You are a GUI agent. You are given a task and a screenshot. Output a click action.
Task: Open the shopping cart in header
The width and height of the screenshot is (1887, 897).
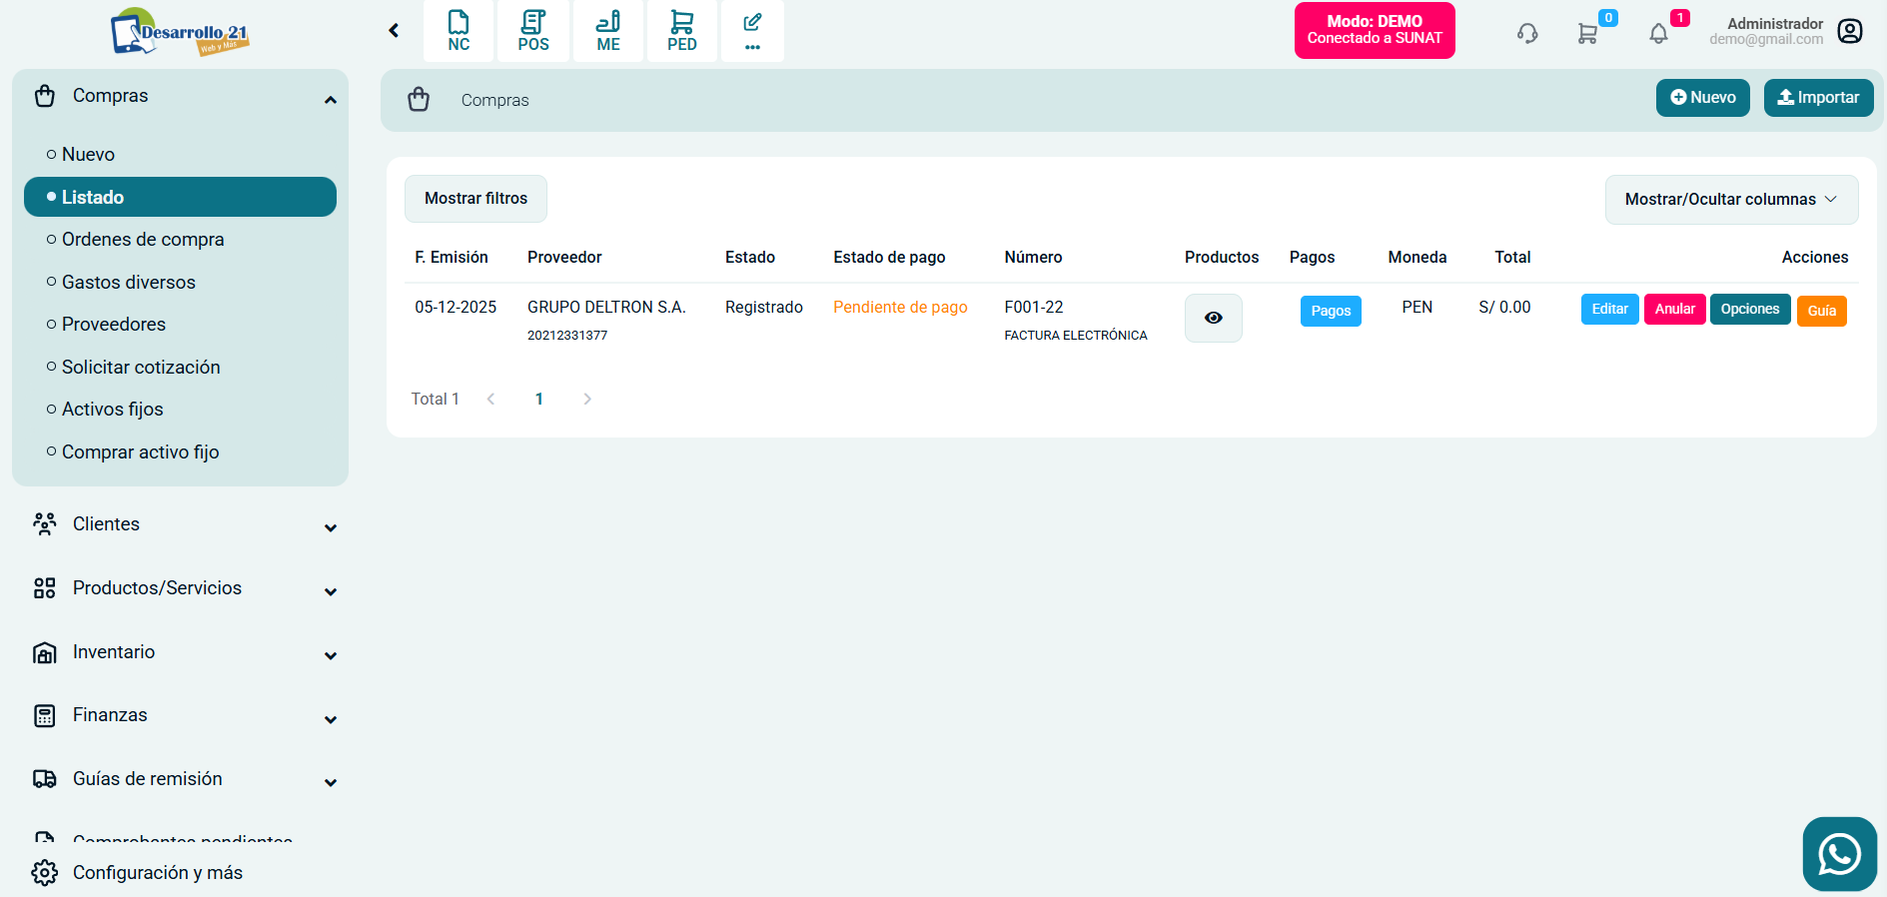pos(1587,33)
